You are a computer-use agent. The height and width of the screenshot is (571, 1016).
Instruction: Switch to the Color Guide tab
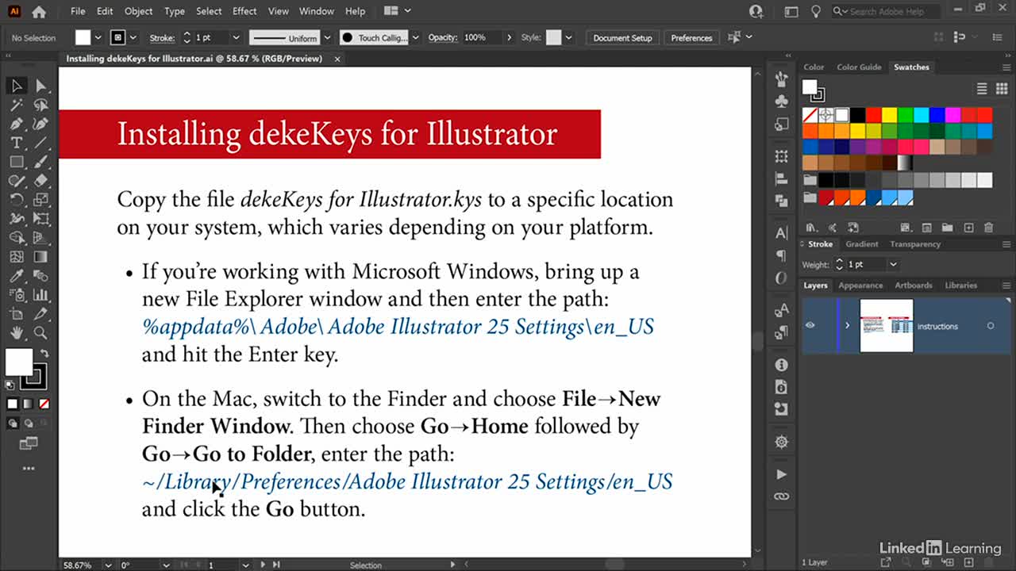point(859,67)
